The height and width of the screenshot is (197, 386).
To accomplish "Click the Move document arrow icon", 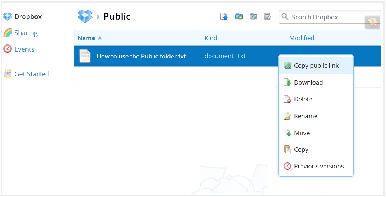I will click(x=287, y=133).
